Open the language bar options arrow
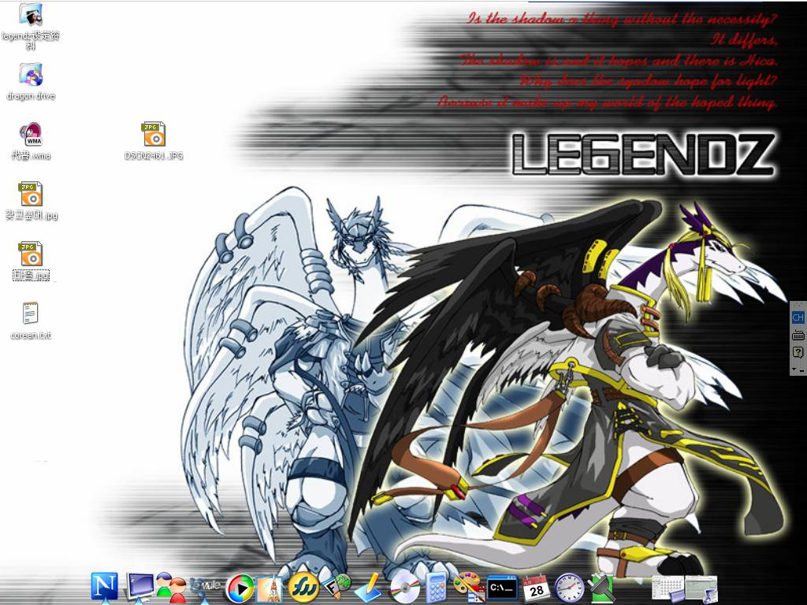The image size is (807, 605). [794, 369]
